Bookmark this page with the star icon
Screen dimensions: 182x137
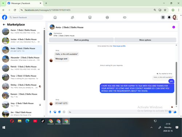tap(165, 10)
